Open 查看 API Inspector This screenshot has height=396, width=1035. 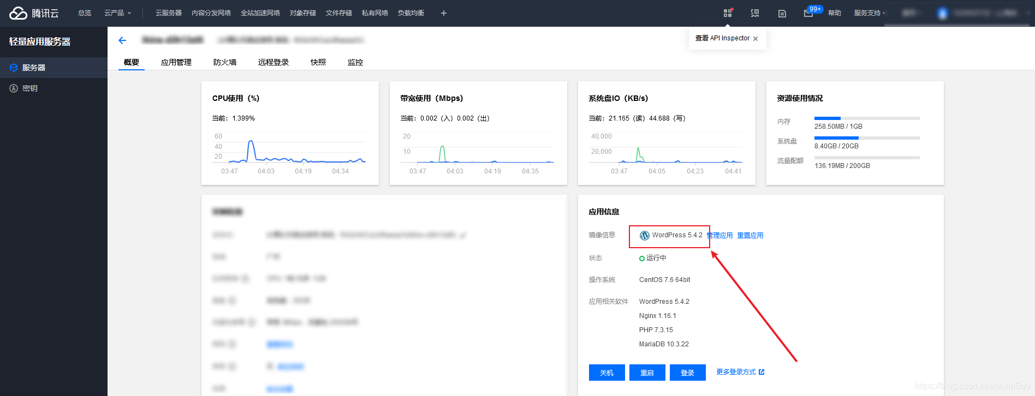(722, 38)
